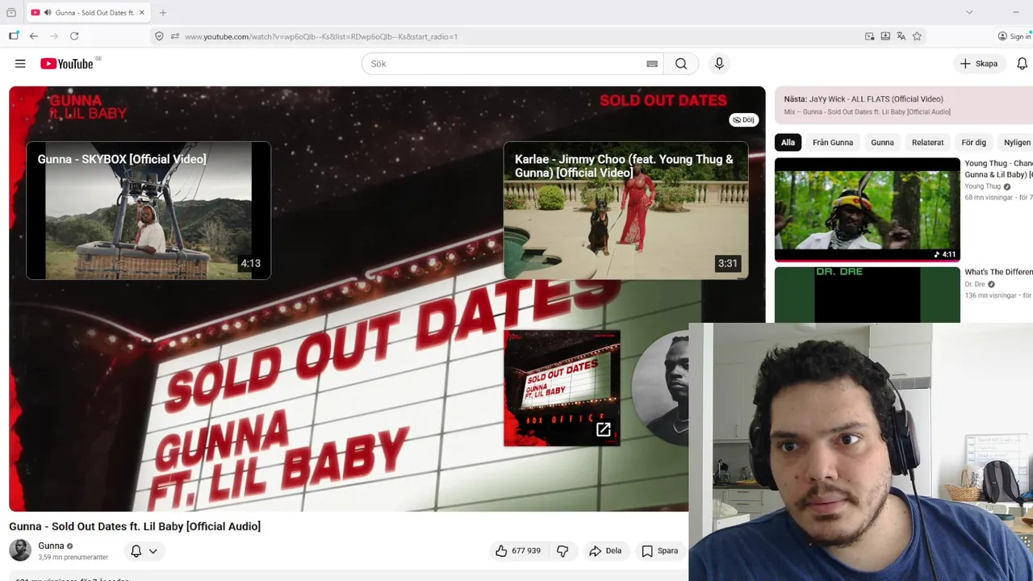1033x581 pixels.
Task: Go back with browser back arrow
Action: click(x=34, y=36)
